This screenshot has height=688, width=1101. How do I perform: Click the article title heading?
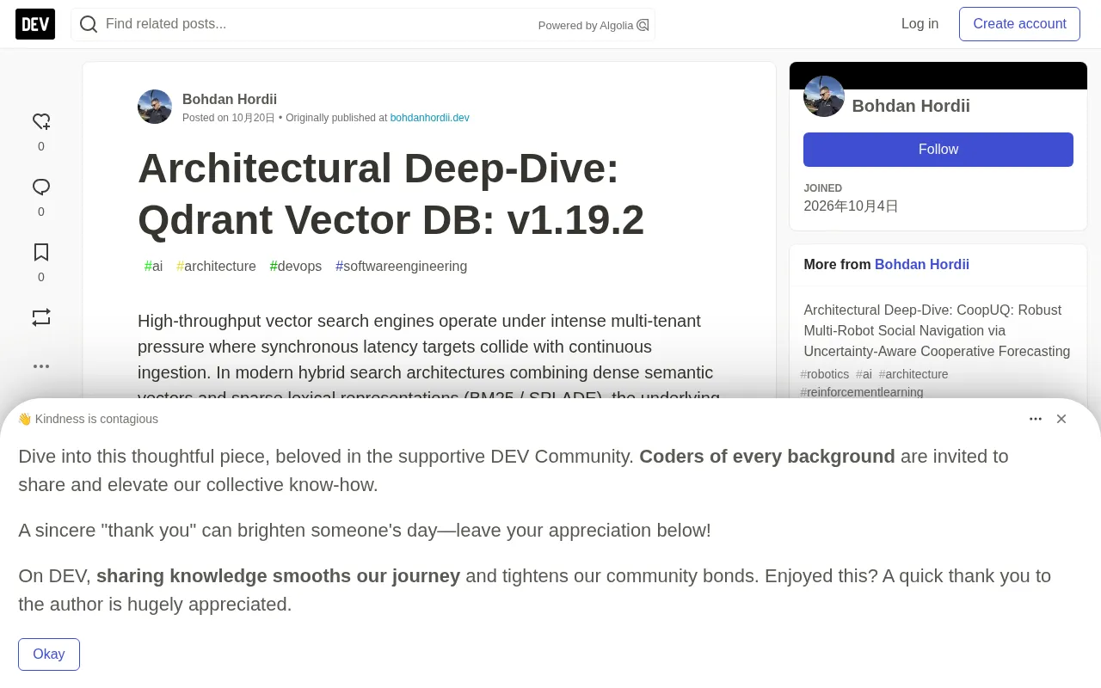[x=391, y=193]
